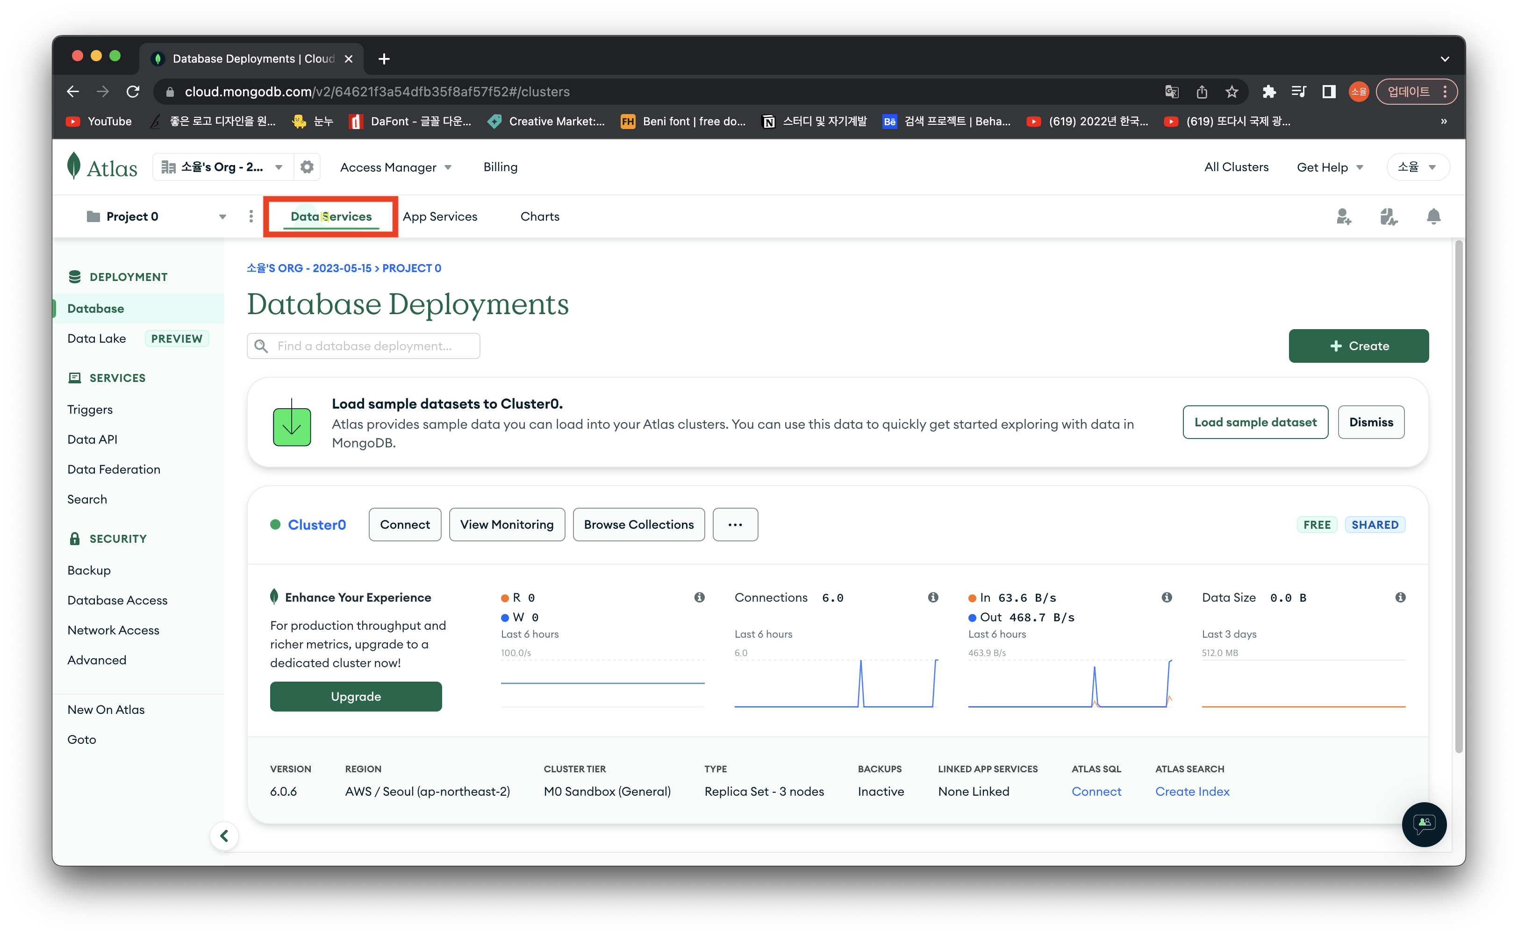Image resolution: width=1518 pixels, height=935 pixels.
Task: Click Browse Collections button
Action: click(x=638, y=525)
